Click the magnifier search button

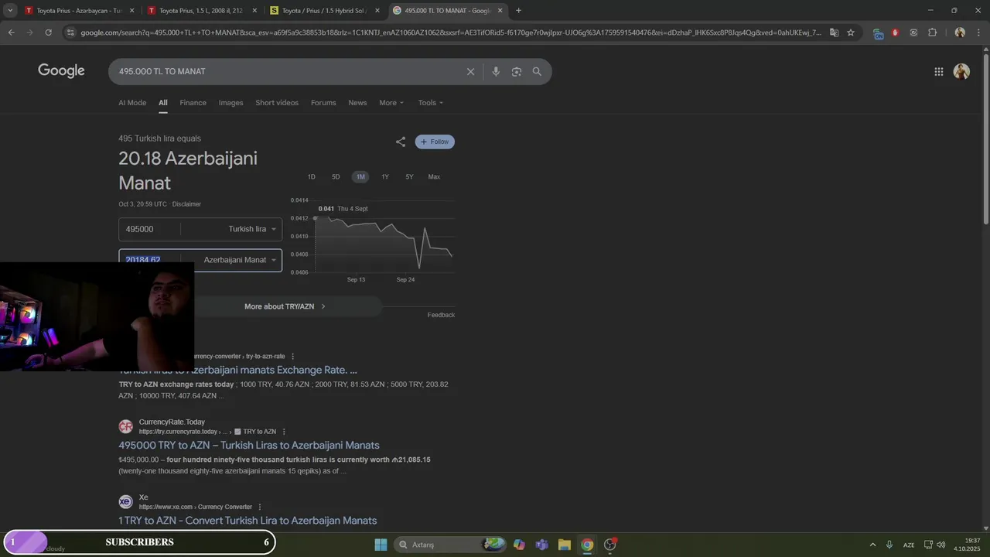(x=537, y=71)
